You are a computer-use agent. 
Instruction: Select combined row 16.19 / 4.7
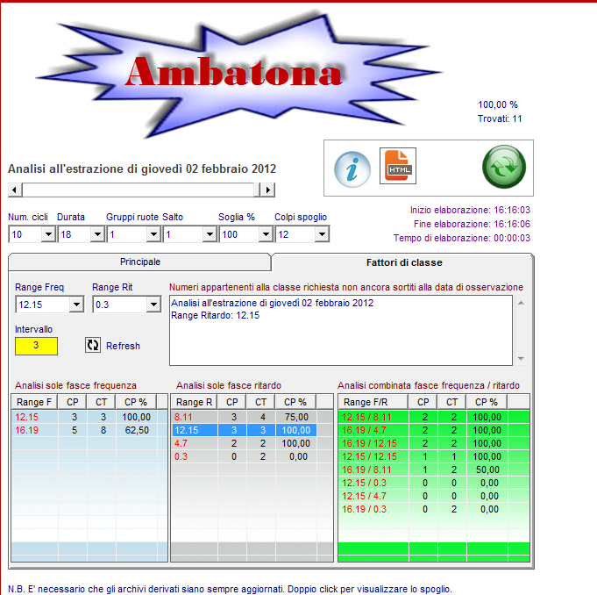(434, 430)
